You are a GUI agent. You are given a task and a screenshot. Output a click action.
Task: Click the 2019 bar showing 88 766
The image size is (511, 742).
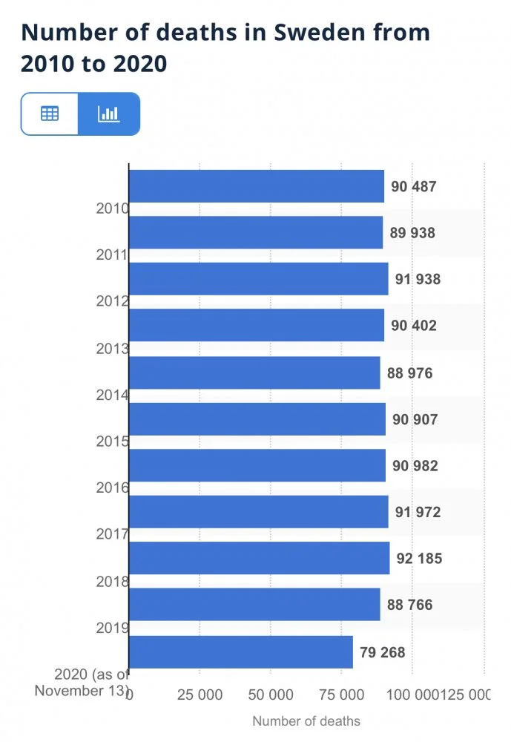(254, 605)
